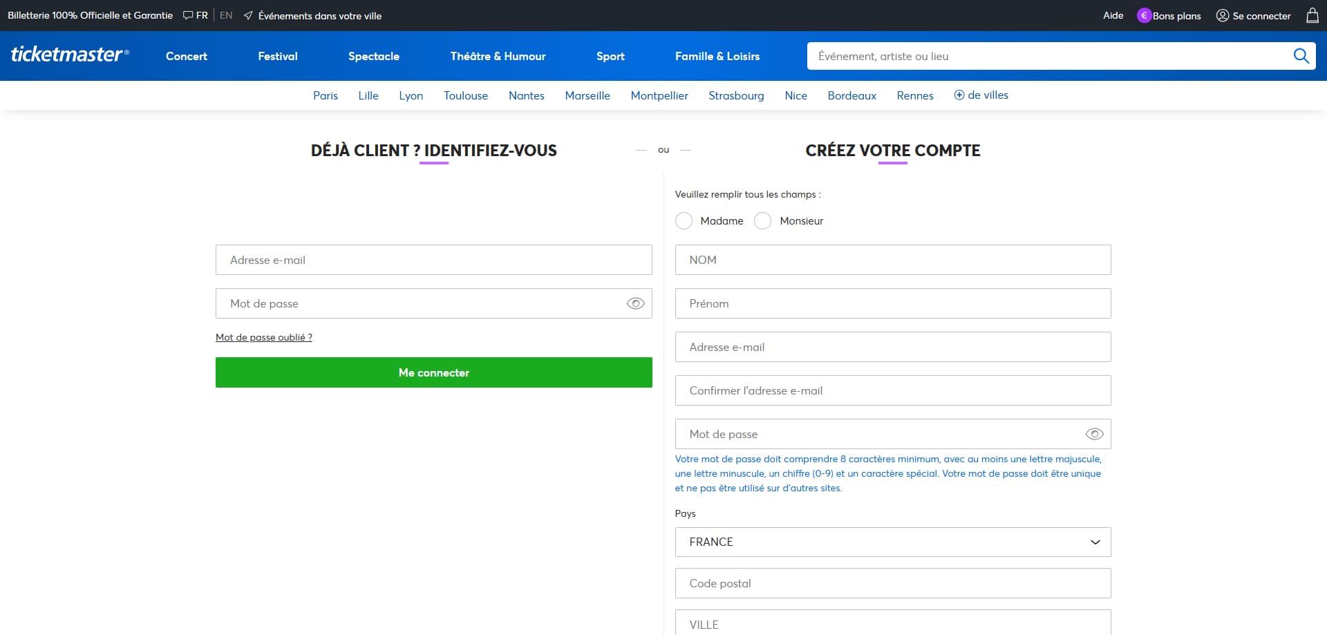Select the Bordeaux city link
Screen dimensions: 1327x635
pyautogui.click(x=852, y=95)
